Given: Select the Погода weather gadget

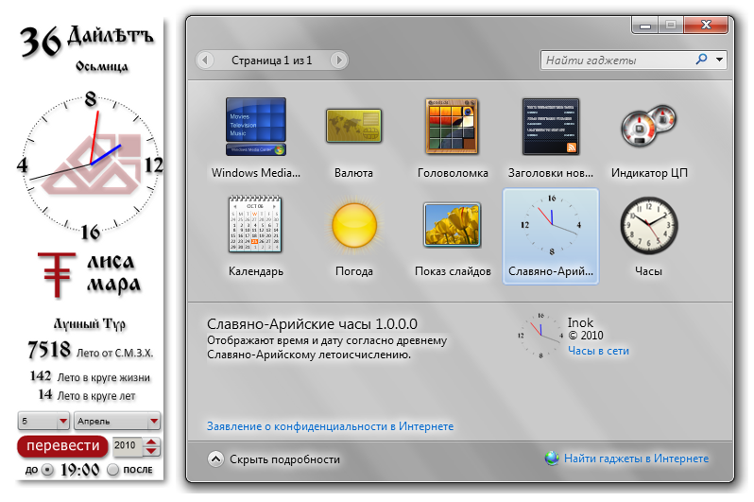Looking at the screenshot, I should 354,236.
